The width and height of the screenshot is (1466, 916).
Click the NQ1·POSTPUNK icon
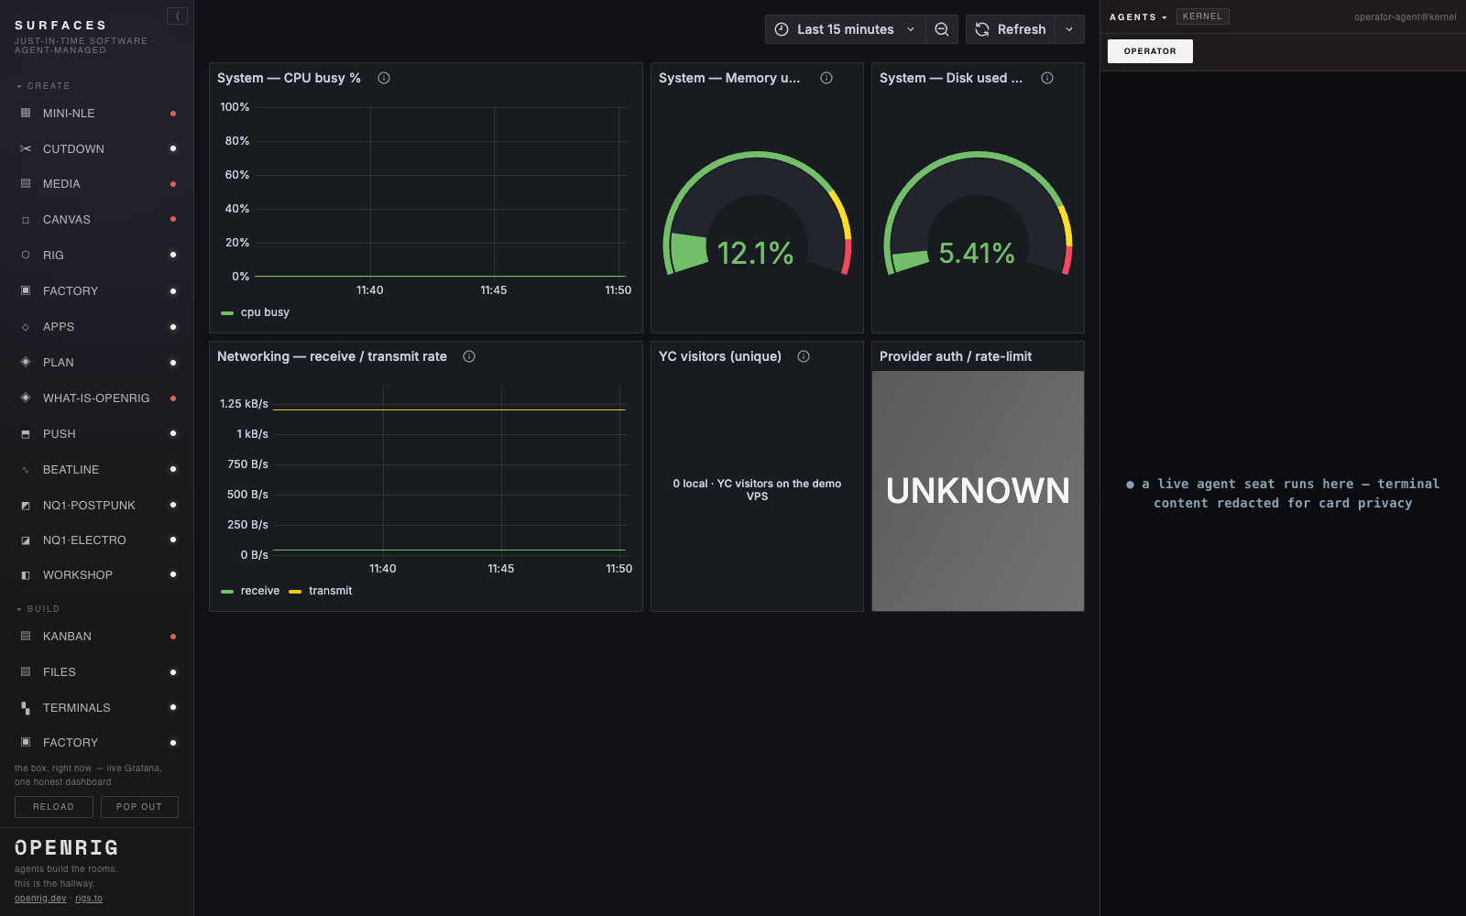point(26,506)
